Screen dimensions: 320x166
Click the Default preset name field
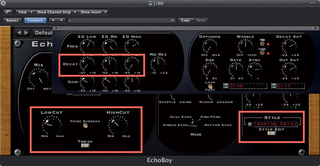[x=42, y=33]
